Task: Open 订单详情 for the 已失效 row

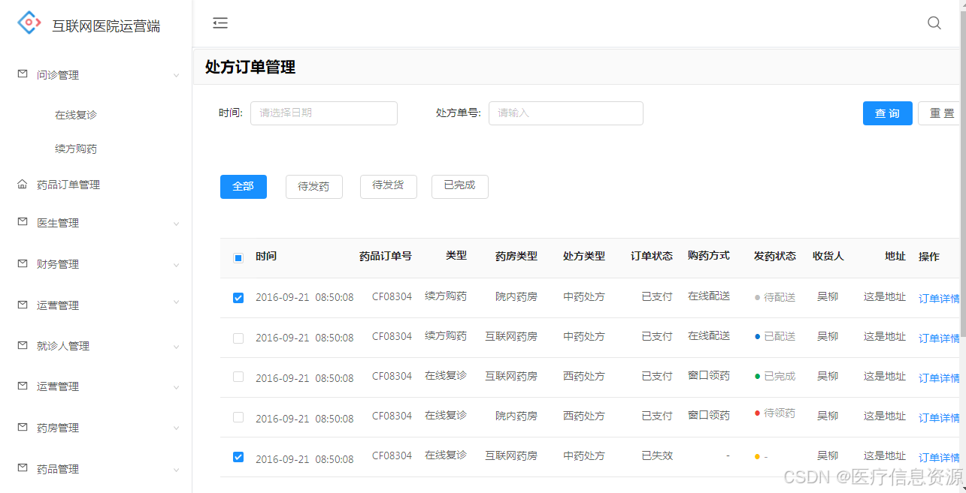Action: (x=940, y=457)
